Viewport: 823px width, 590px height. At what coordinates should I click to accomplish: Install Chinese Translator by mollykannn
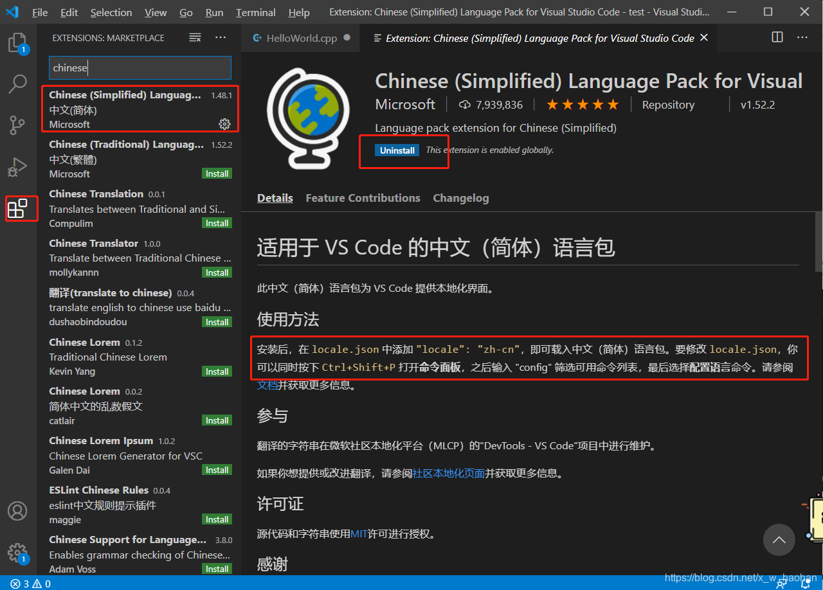pyautogui.click(x=217, y=273)
